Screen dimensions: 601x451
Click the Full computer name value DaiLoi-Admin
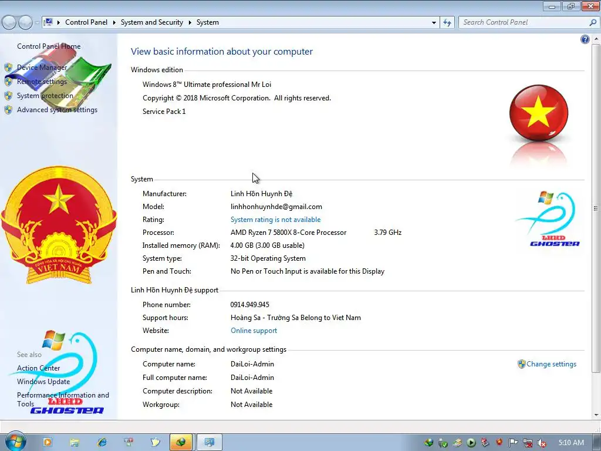coord(252,378)
